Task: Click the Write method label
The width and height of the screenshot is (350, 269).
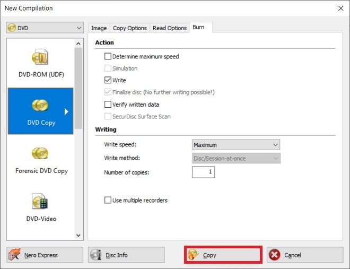Action: (x=122, y=158)
